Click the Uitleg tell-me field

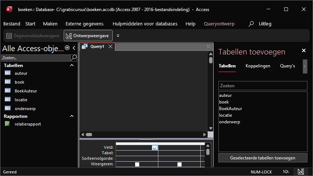tap(265, 24)
